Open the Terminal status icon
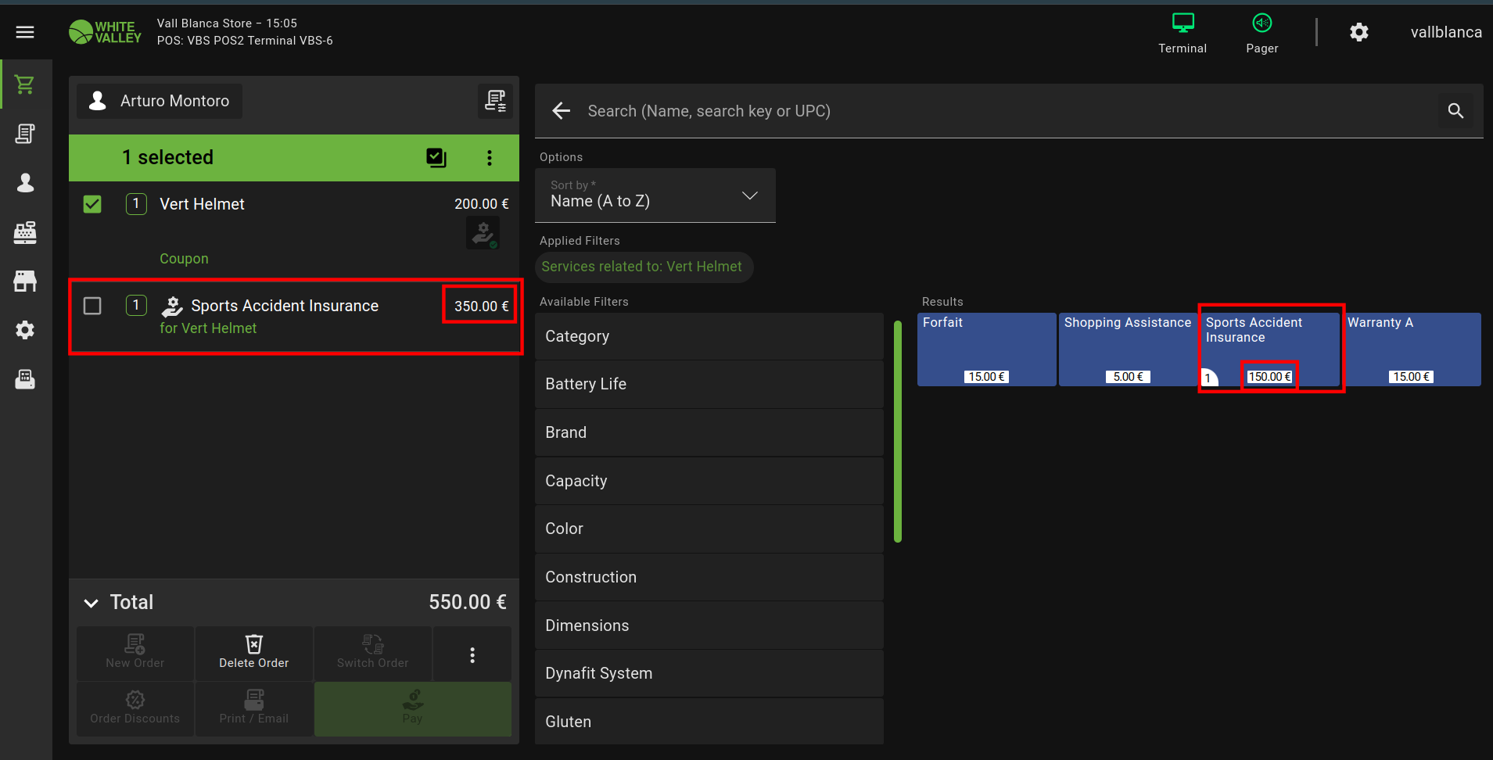Screen dimensions: 1493x760 click(x=1182, y=32)
